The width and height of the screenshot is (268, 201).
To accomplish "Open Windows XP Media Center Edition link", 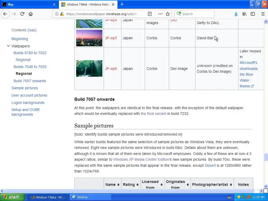I will coord(141,159).
